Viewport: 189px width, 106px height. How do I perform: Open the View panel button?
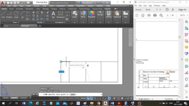point(126,14)
